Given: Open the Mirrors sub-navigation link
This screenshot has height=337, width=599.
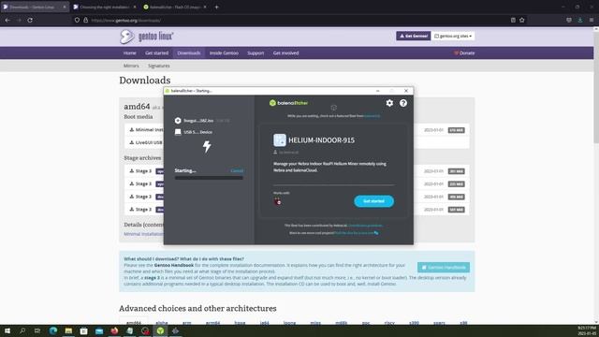Looking at the screenshot, I should tap(131, 66).
